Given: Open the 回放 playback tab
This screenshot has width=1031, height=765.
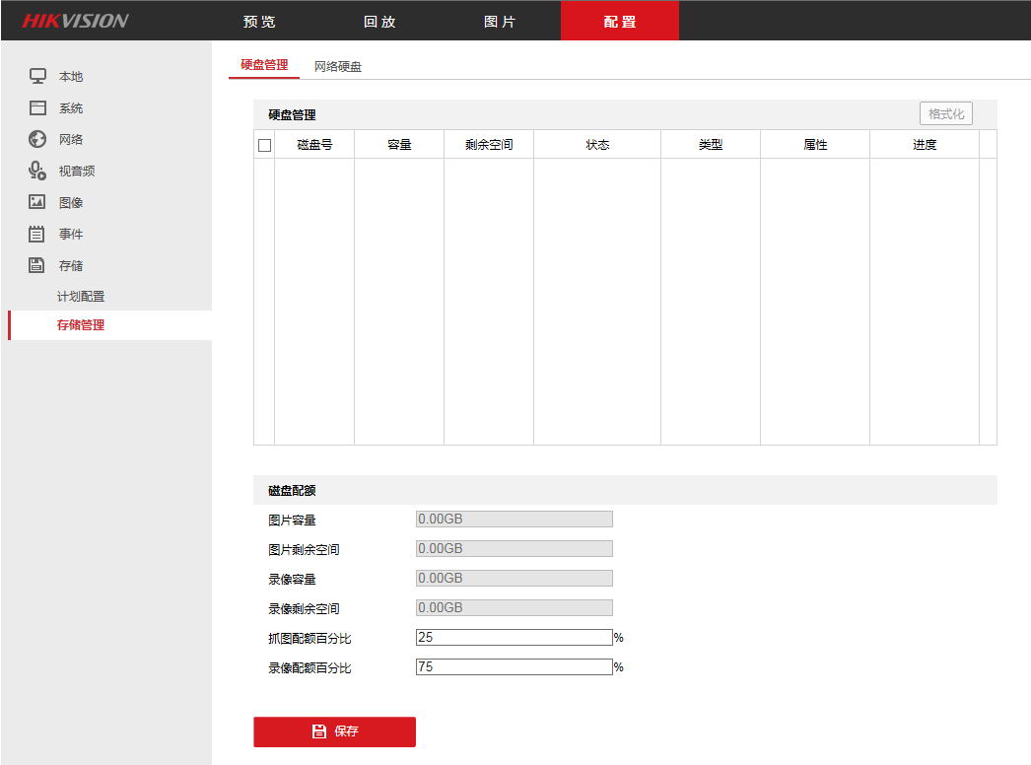Looking at the screenshot, I should (379, 21).
